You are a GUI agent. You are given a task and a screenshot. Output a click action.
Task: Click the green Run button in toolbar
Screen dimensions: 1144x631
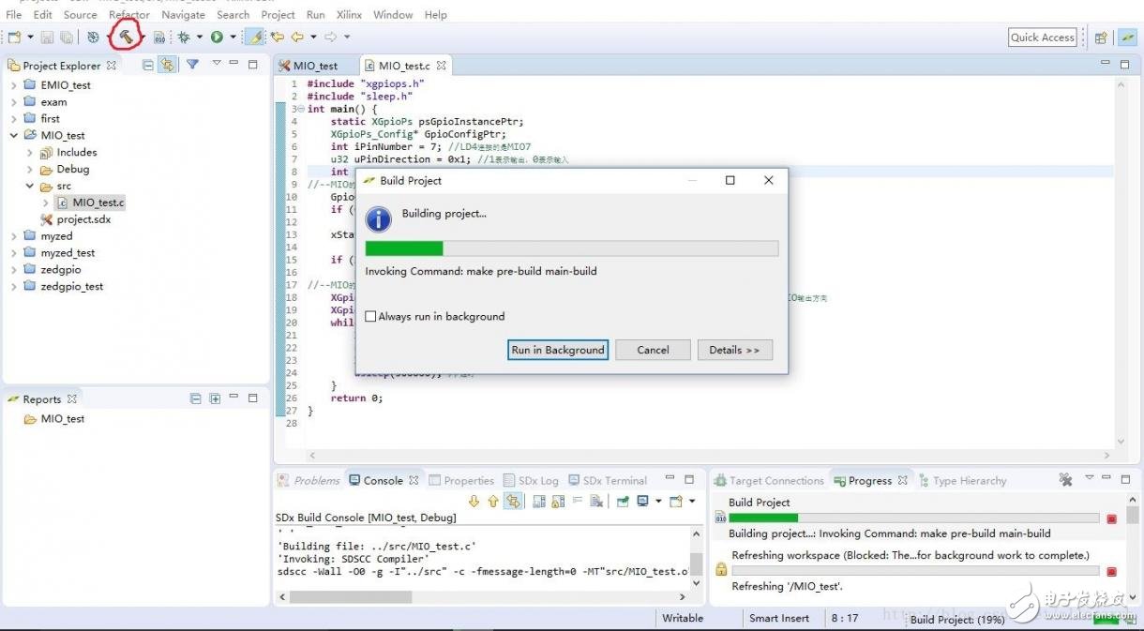point(217,37)
